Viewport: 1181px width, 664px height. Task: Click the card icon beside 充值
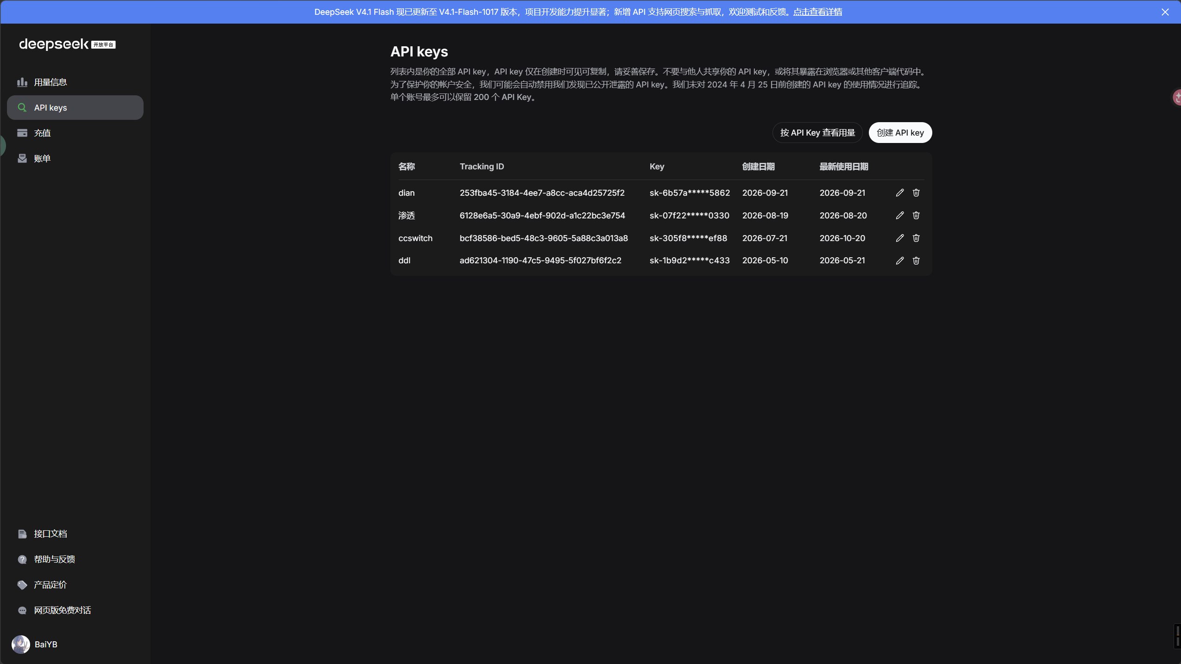click(x=22, y=133)
